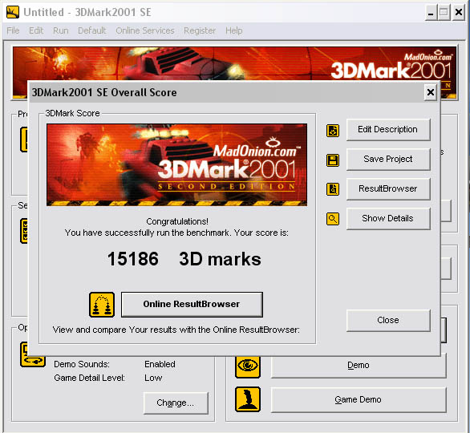The image size is (470, 433).
Task: Click the 3DMark2001 Second Edition banner image
Action: point(176,164)
